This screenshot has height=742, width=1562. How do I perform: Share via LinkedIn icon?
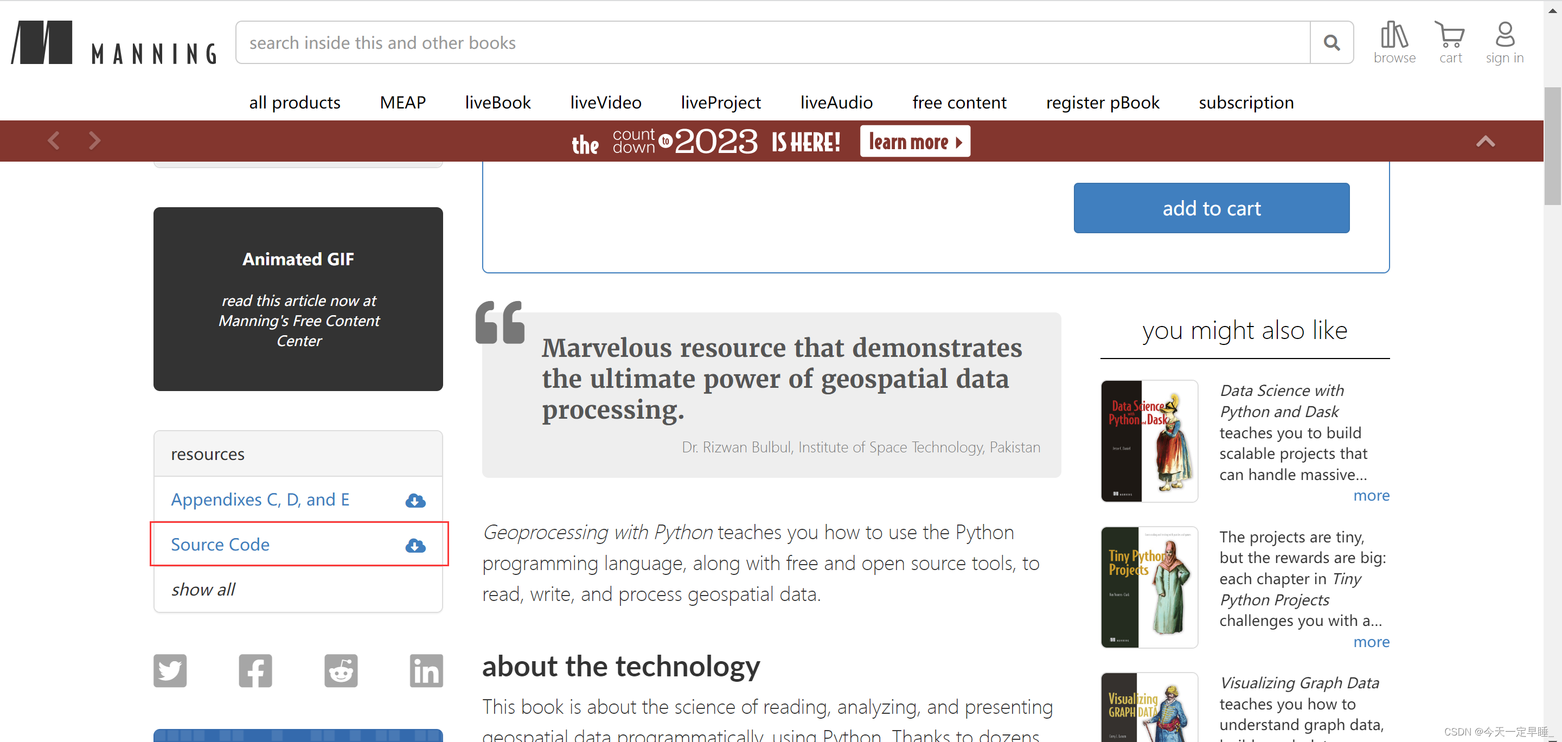pyautogui.click(x=426, y=670)
